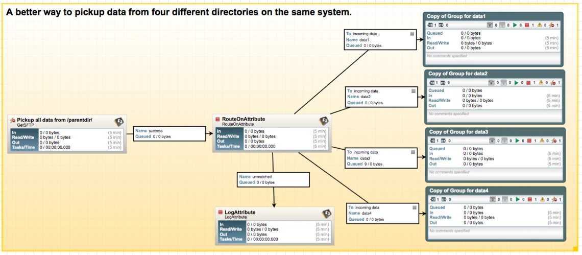Click 'No comments specified' in data2 group
The height and width of the screenshot is (255, 582).
[x=448, y=114]
